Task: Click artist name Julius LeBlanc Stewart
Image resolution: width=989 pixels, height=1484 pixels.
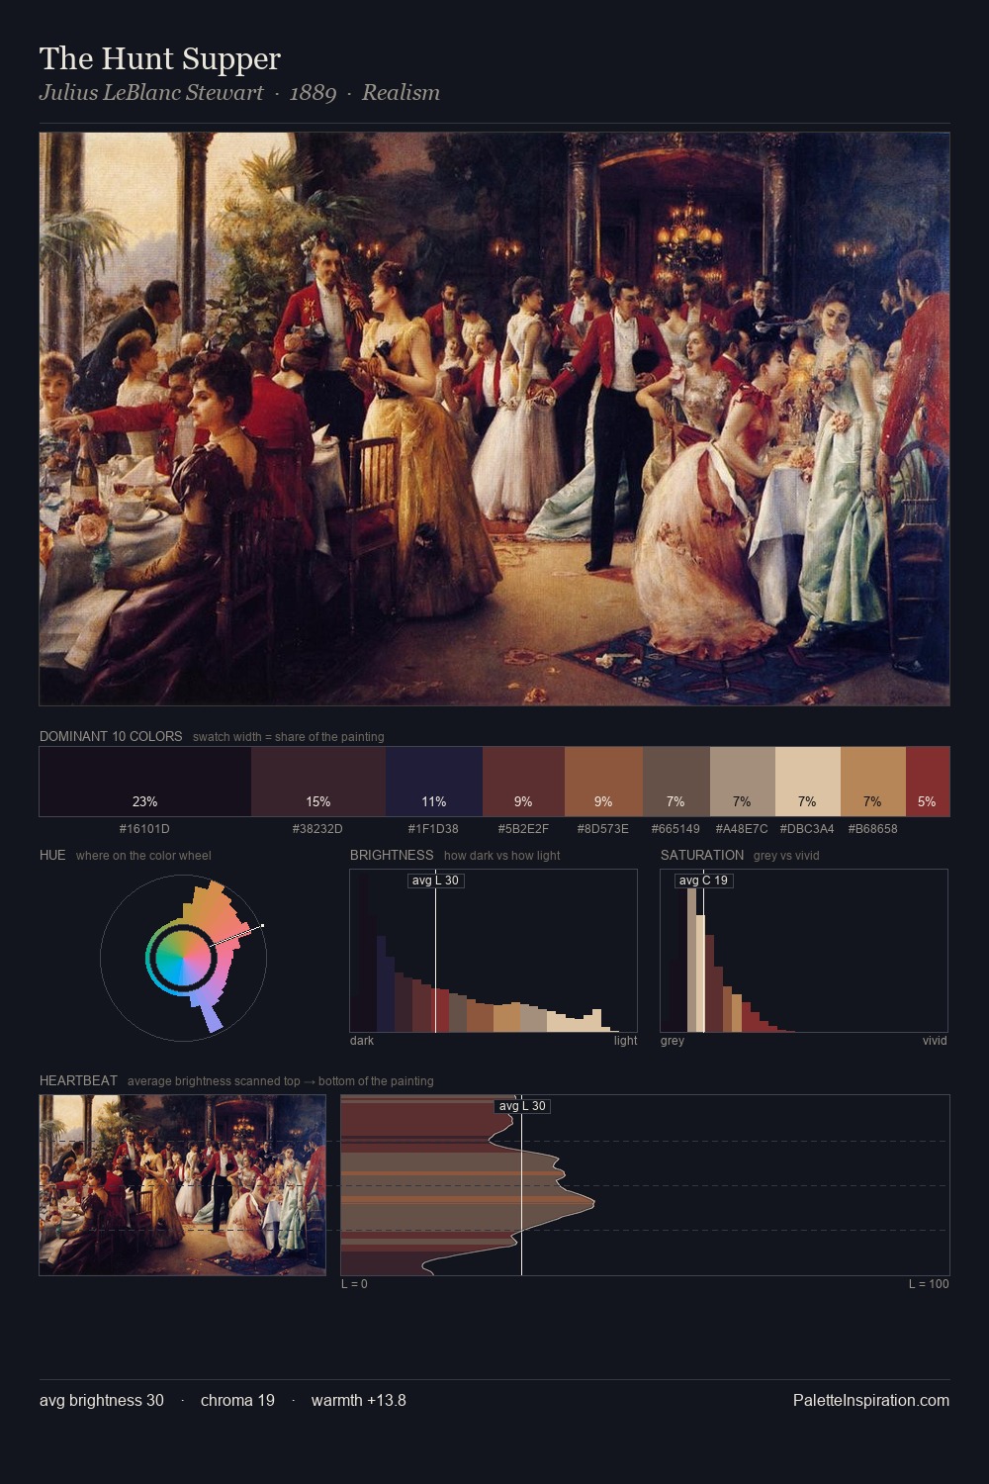Action: 151,92
